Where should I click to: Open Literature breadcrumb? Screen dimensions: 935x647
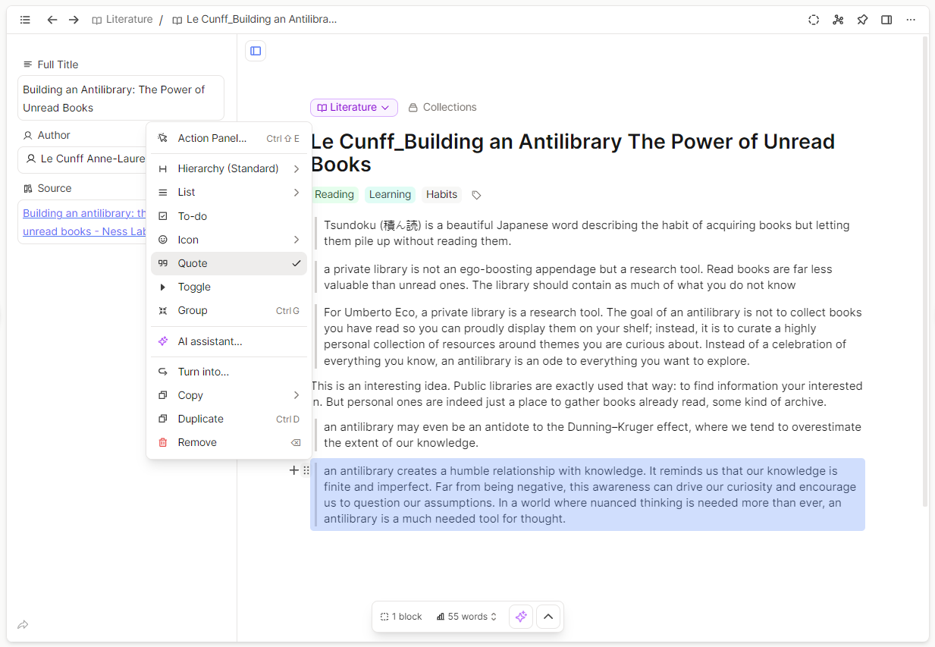(122, 20)
